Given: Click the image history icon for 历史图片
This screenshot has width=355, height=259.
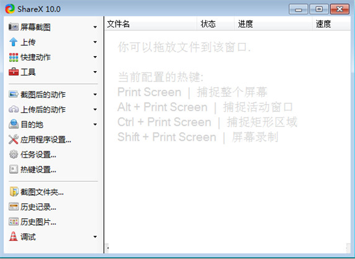Looking at the screenshot, I should click(x=14, y=222).
